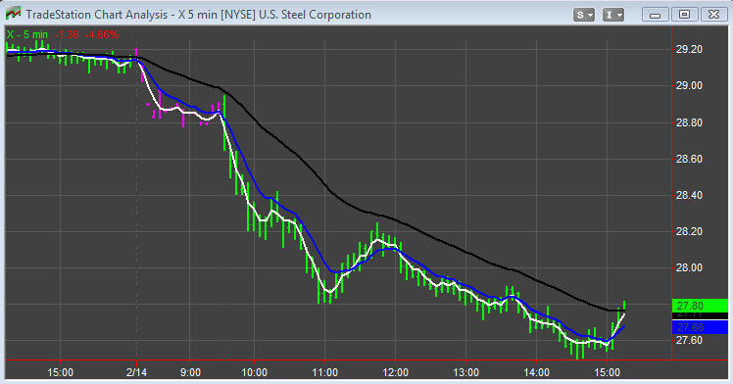This screenshot has height=384, width=733.
Task: Open the S symbol-link dropdown
Action: [x=584, y=15]
